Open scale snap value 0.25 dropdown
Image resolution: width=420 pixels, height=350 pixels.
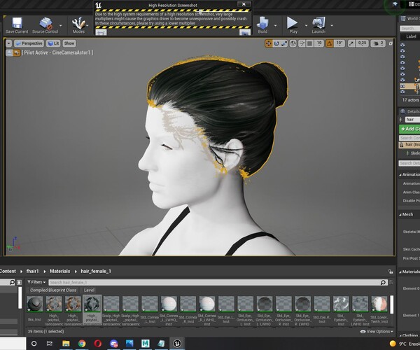click(x=362, y=43)
